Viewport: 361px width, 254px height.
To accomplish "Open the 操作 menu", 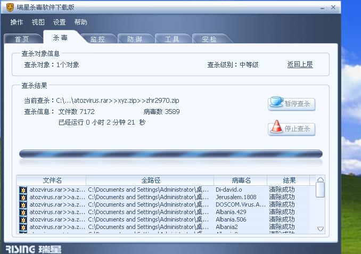I will 17,22.
